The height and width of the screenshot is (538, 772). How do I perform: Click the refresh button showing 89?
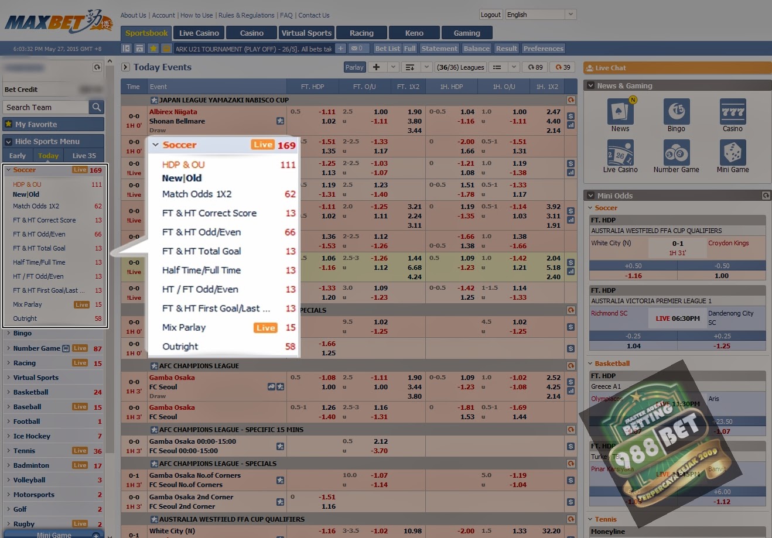pos(535,67)
